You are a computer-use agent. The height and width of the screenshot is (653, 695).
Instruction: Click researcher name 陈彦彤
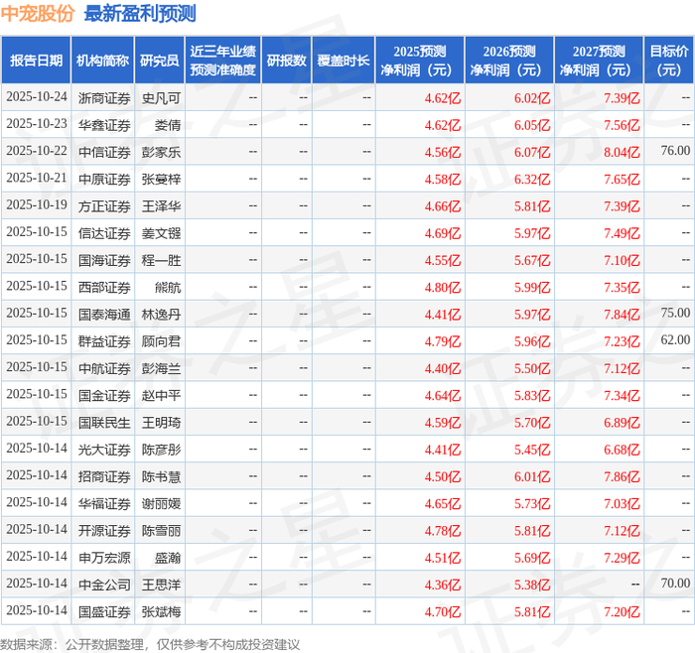click(161, 450)
